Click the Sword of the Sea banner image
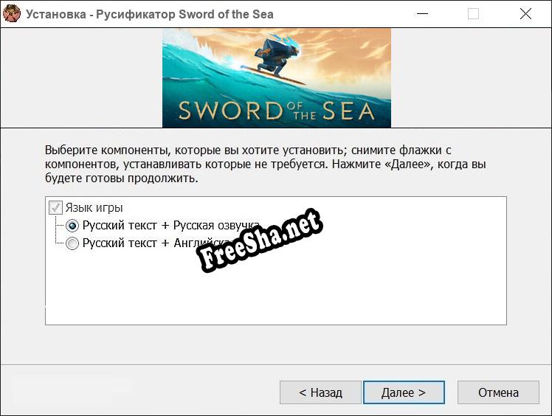This screenshot has height=416, width=552. 276,77
